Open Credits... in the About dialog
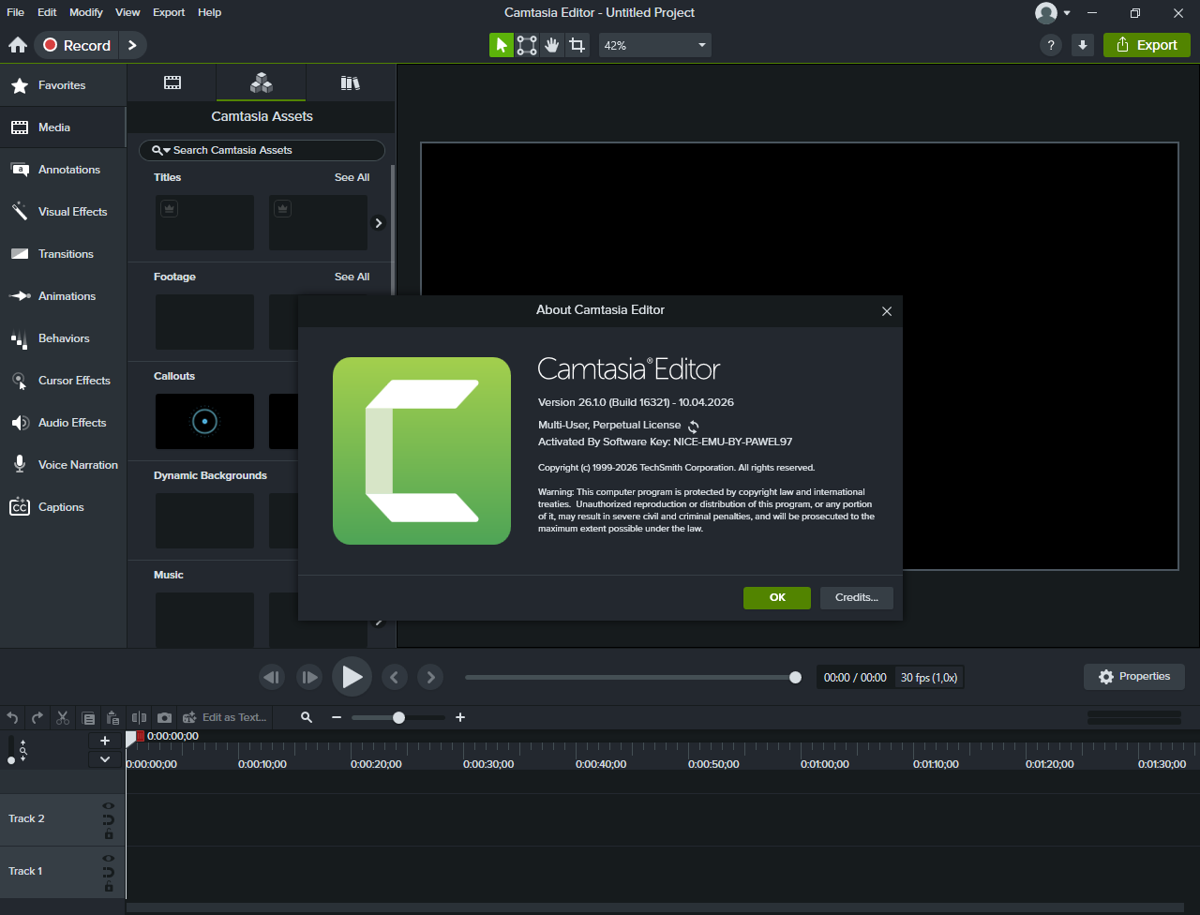Image resolution: width=1200 pixels, height=915 pixels. [x=857, y=598]
